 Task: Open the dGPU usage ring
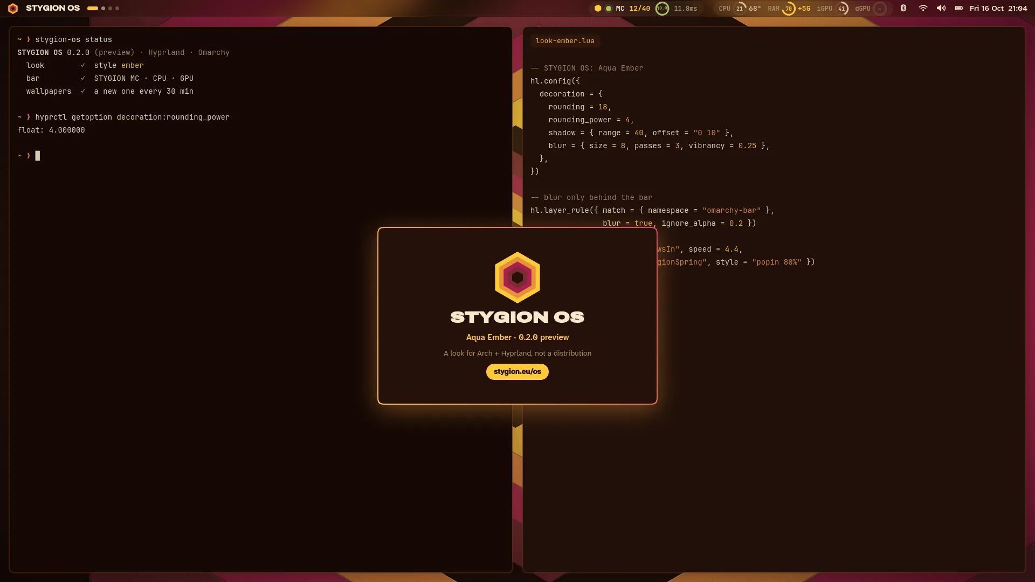[880, 9]
